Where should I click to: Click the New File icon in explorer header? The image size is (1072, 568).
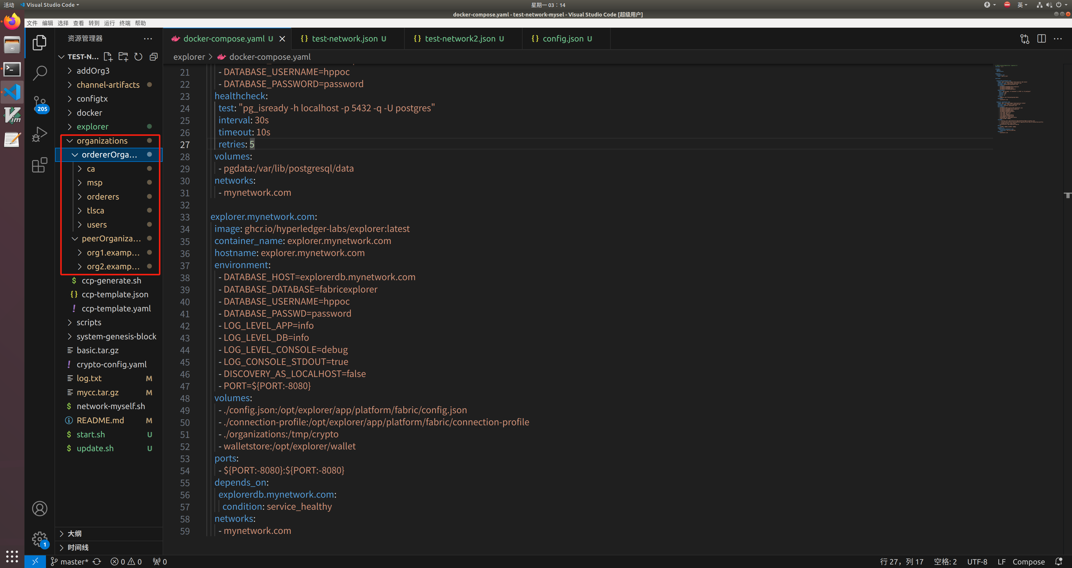[108, 57]
